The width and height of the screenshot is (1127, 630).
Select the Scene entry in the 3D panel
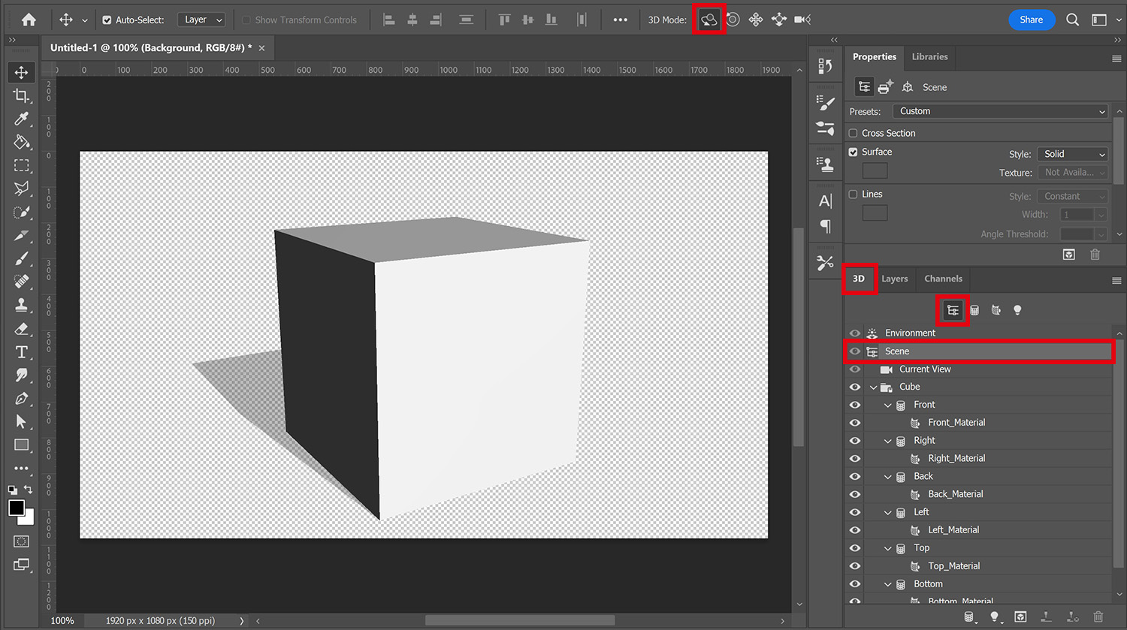click(896, 351)
